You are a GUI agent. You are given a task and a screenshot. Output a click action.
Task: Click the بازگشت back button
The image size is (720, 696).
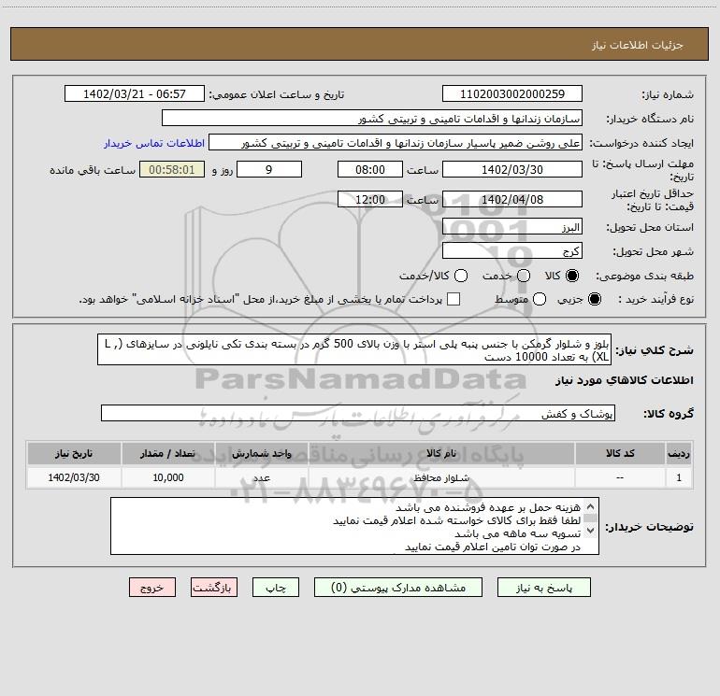214,588
